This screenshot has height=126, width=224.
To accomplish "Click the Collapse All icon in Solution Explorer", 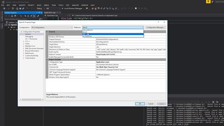I will tap(31, 16).
